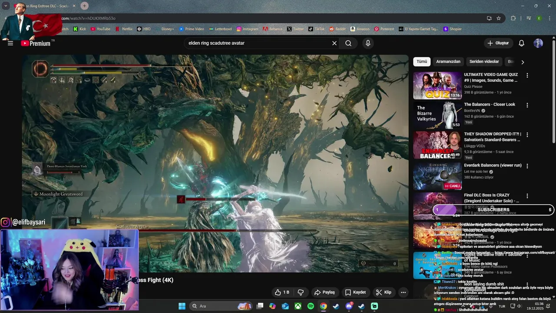Image resolution: width=556 pixels, height=313 pixels.
Task: Open the Netflix bookmark
Action: tap(124, 29)
